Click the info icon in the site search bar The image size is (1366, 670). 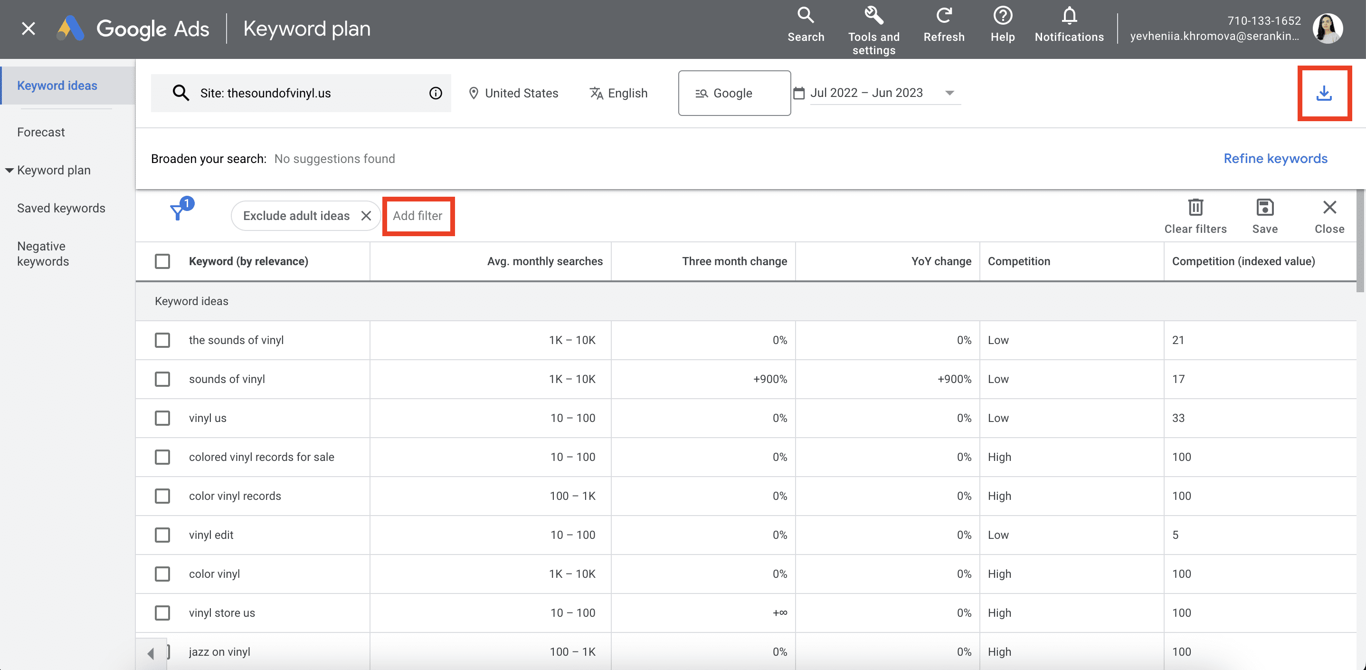pos(436,93)
